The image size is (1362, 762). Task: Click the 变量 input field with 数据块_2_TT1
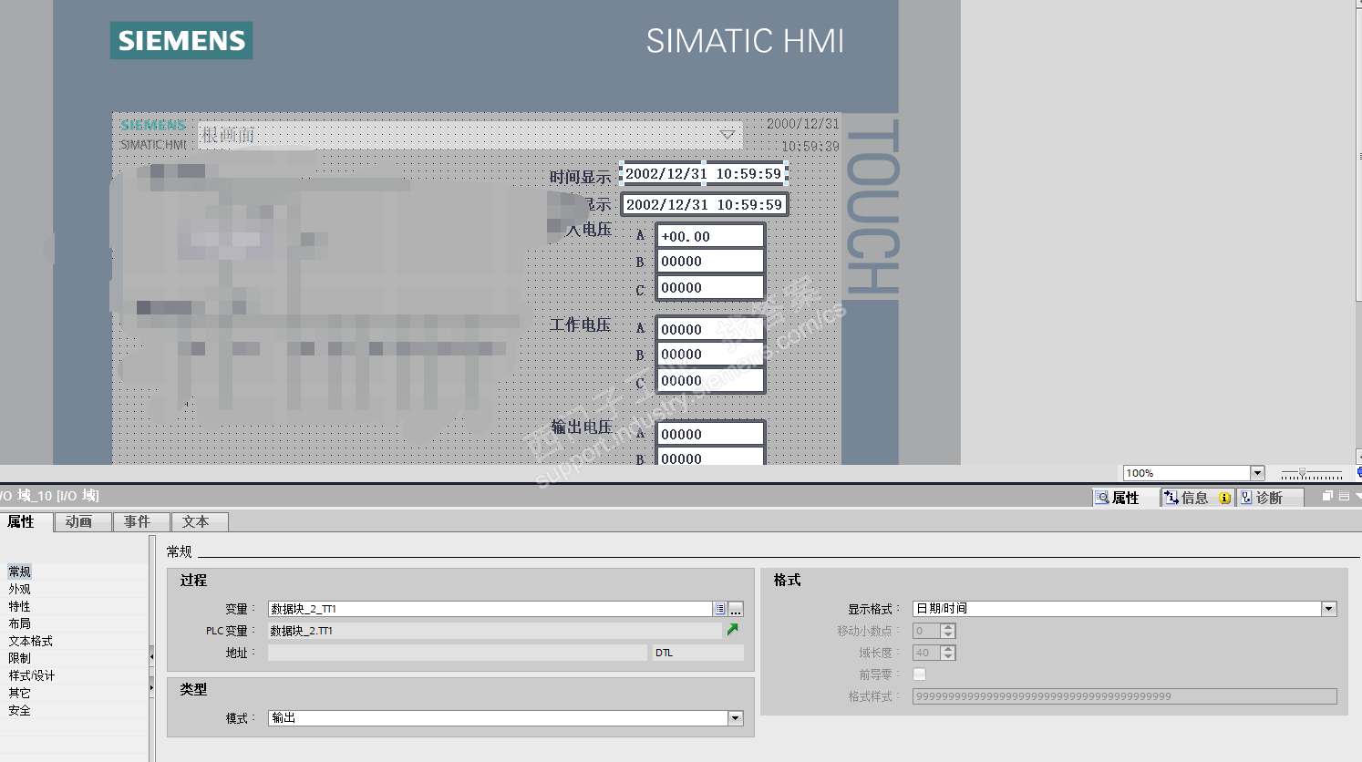tap(490, 609)
